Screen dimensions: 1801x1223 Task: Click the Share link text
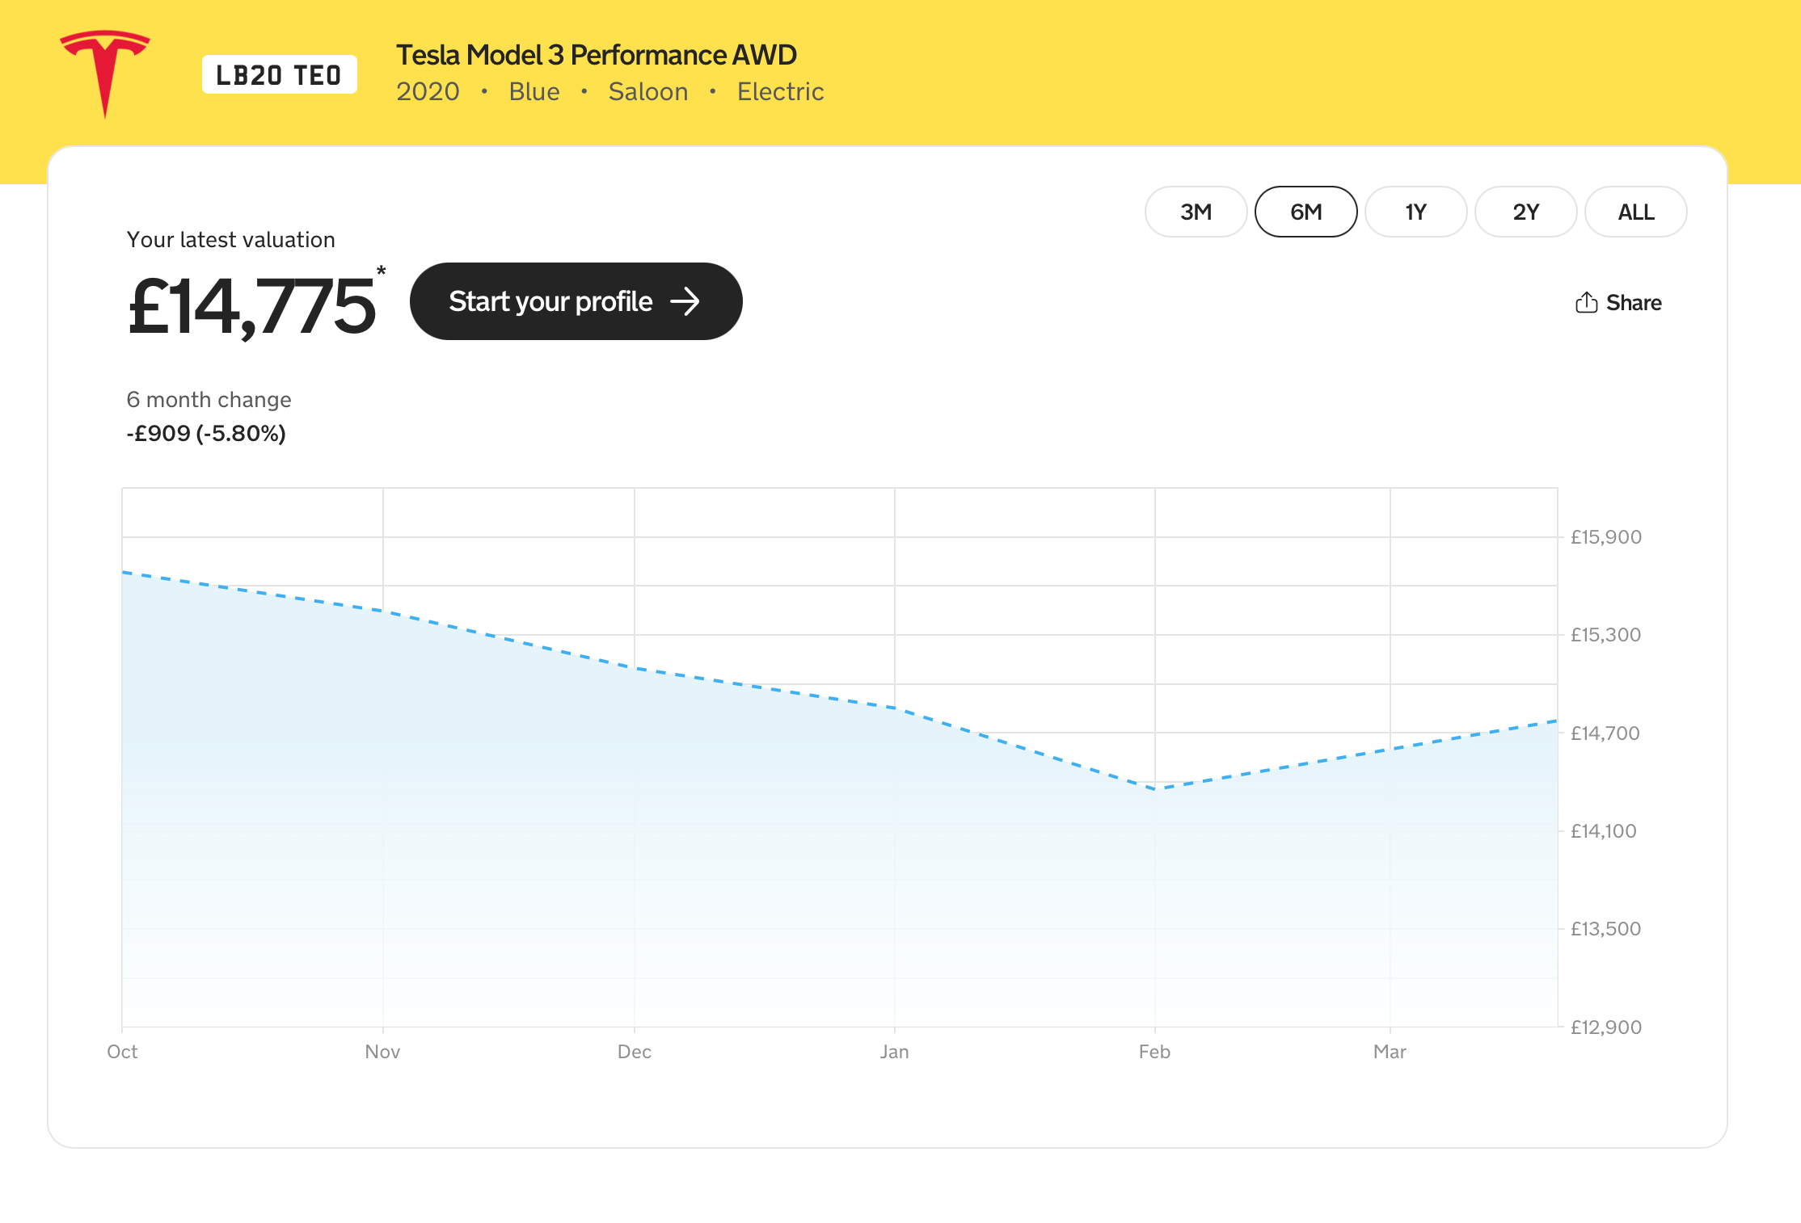(1634, 303)
